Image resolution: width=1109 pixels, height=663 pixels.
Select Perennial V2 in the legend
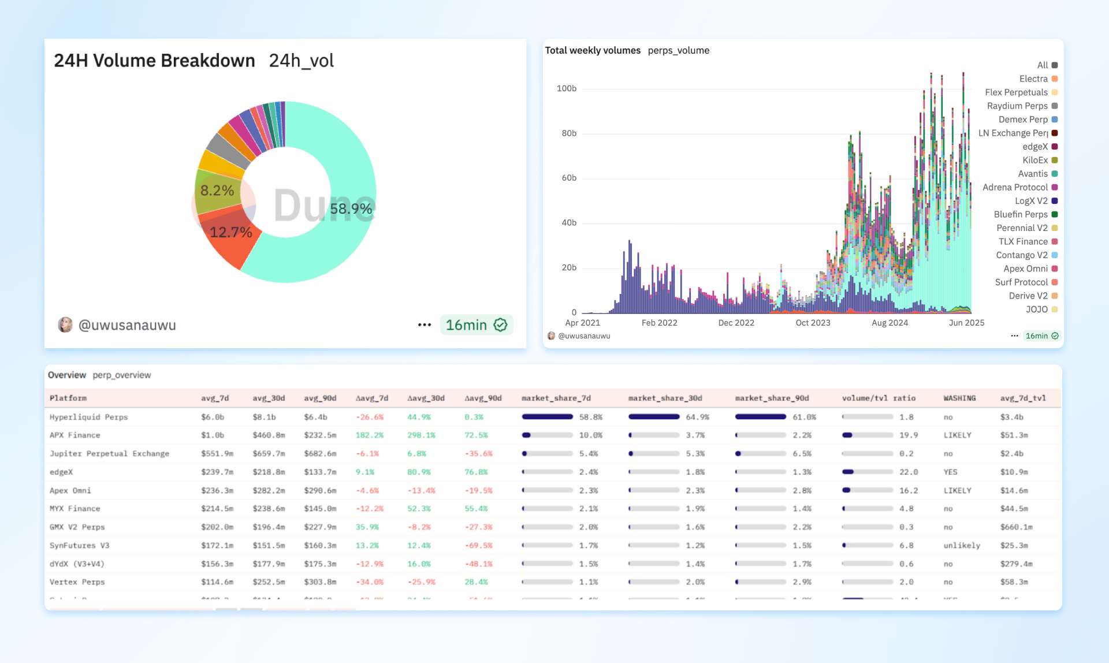[x=1027, y=228]
